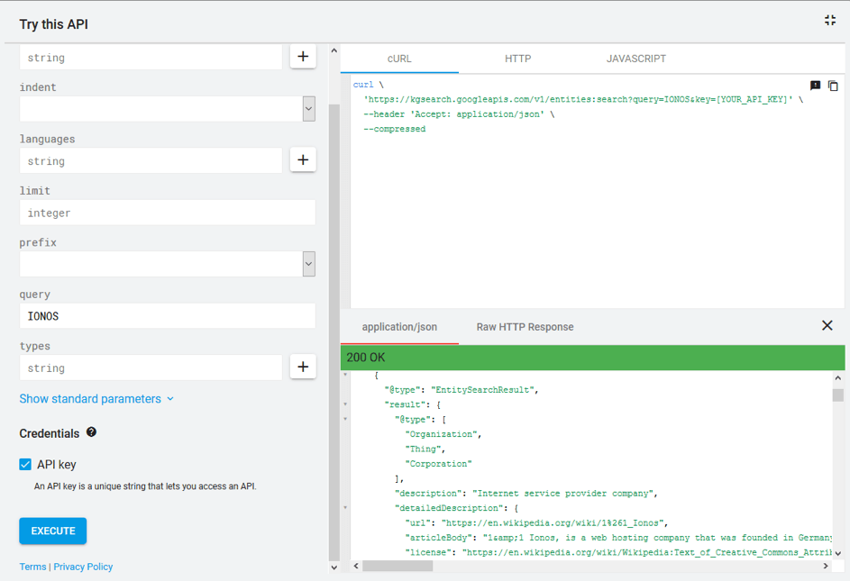Image resolution: width=850 pixels, height=581 pixels.
Task: Collapse the "result" JSON node
Action: pyautogui.click(x=345, y=404)
